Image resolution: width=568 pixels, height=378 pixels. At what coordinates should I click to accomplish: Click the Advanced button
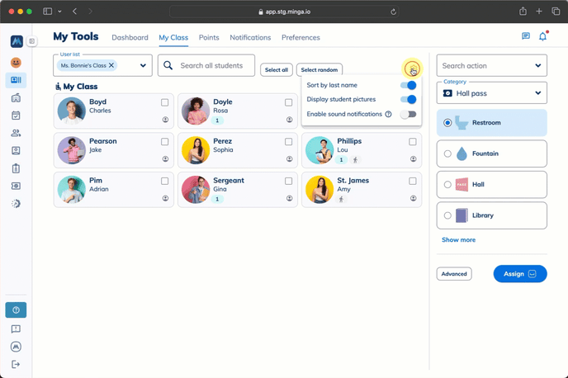click(x=454, y=274)
